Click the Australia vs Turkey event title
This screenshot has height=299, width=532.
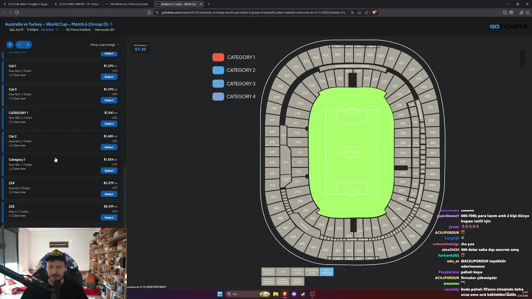click(x=56, y=24)
